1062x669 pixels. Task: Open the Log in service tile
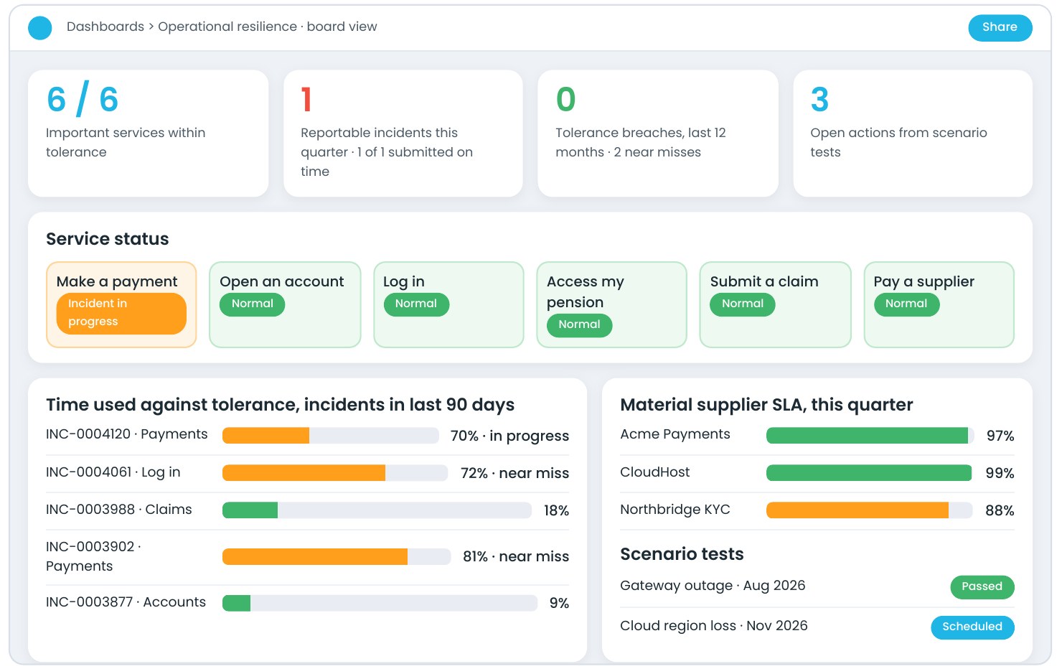coord(448,304)
